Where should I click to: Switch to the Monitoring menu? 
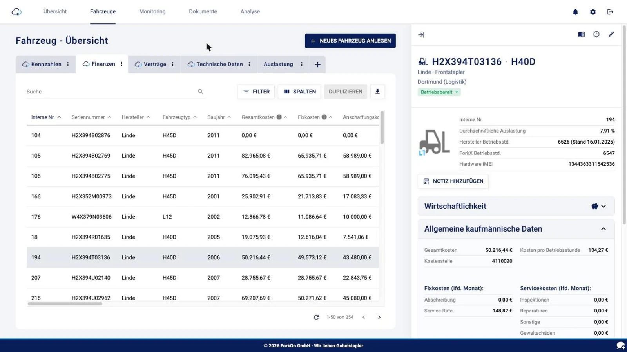click(x=152, y=12)
